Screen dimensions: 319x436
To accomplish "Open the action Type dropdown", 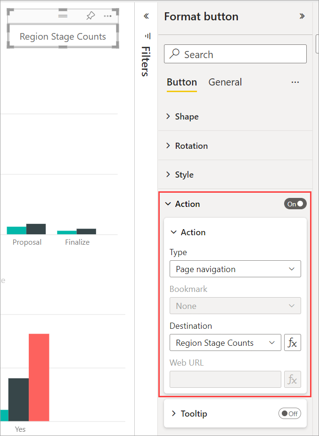I will point(235,269).
